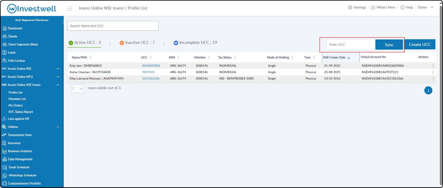This screenshot has height=188, width=443.
Task: Click the Help info icon
Action: [x=402, y=7]
